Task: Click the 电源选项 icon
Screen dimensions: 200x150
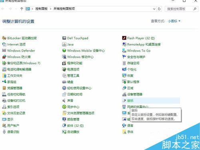Action: click(x=64, y=69)
